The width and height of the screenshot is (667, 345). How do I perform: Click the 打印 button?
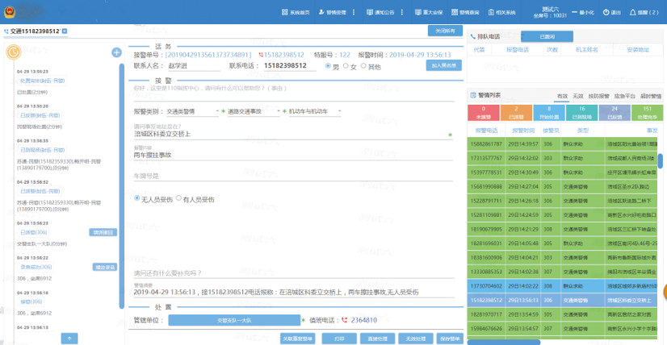339,339
